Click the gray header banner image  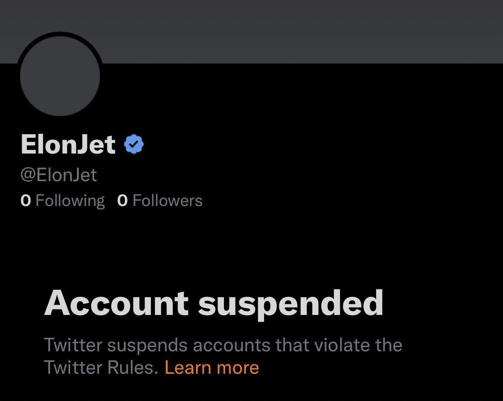click(276, 32)
